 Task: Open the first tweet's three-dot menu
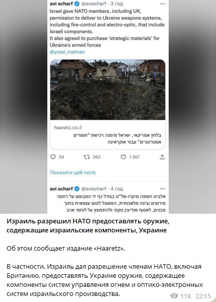pyautogui.click(x=163, y=4)
